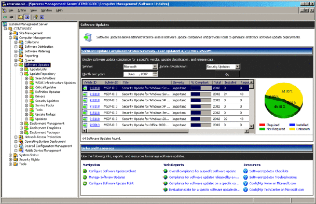
Task: Select Desired Configuration Management tree item
Action: pyautogui.click(x=48, y=146)
